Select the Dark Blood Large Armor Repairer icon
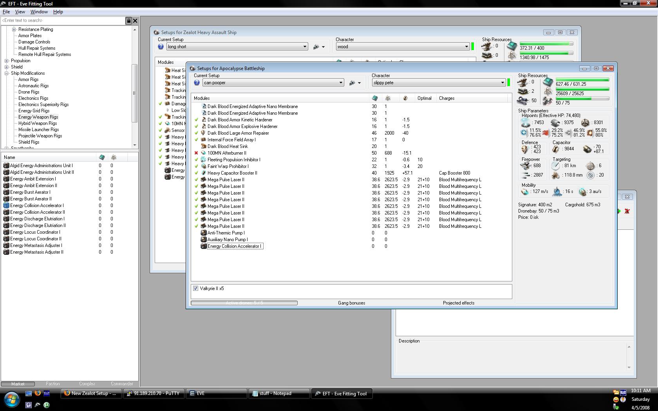The width and height of the screenshot is (658, 411). [203, 133]
